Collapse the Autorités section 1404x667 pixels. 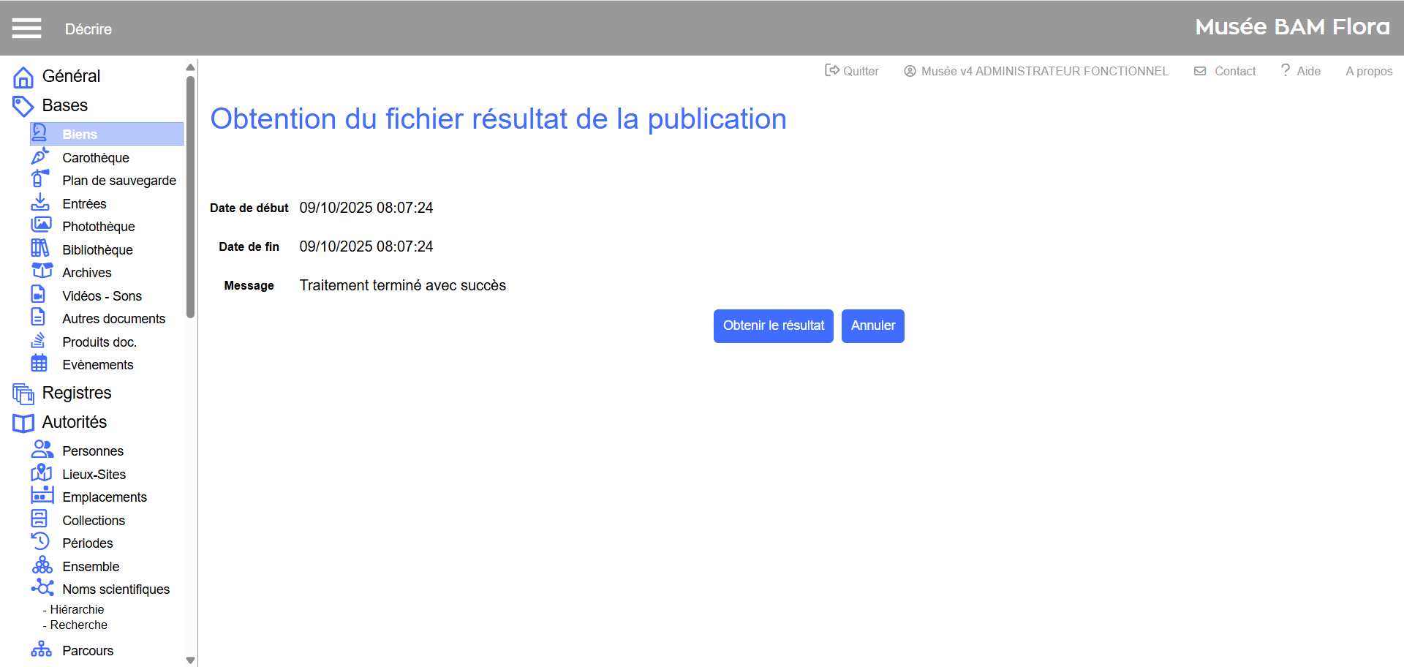pyautogui.click(x=74, y=422)
